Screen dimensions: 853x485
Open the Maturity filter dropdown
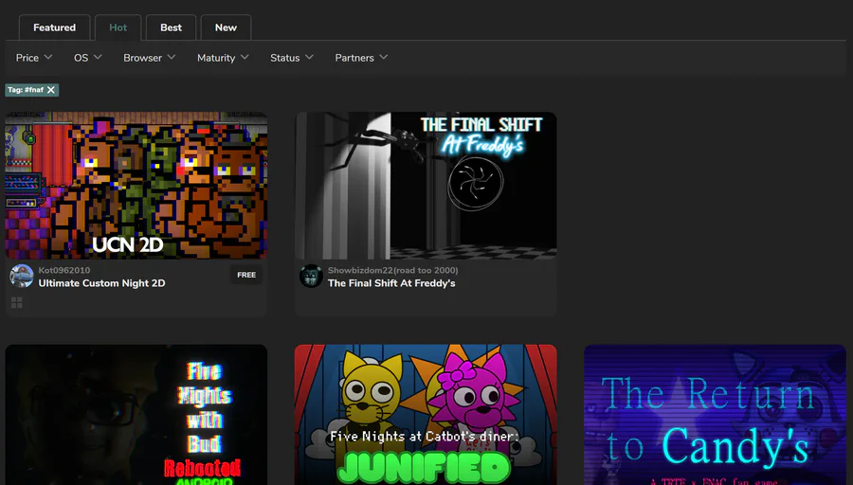[x=223, y=58]
